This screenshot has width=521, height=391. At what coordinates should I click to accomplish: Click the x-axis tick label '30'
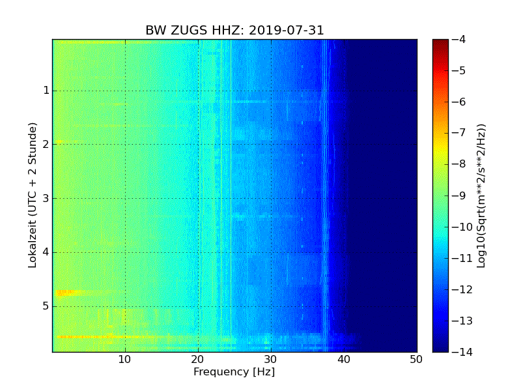tap(271, 360)
